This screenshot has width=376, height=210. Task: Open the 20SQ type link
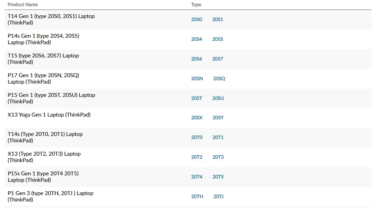219,78
